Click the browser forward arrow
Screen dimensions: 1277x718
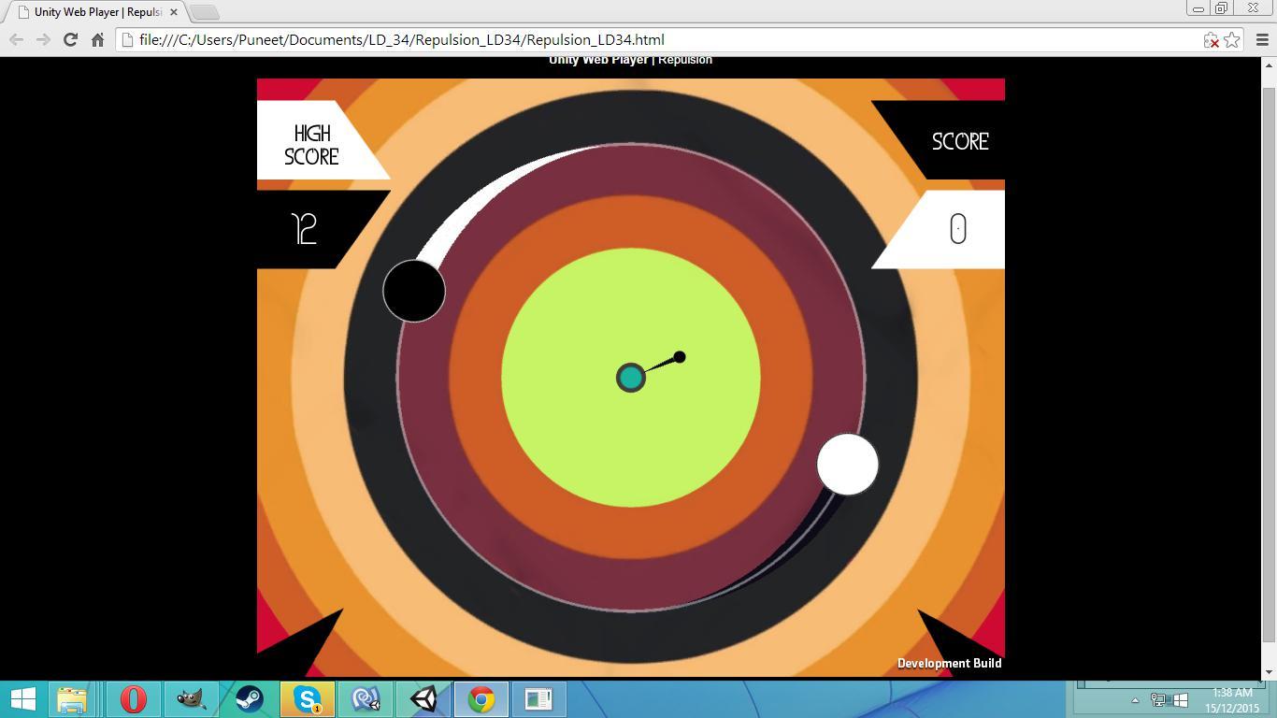[43, 39]
